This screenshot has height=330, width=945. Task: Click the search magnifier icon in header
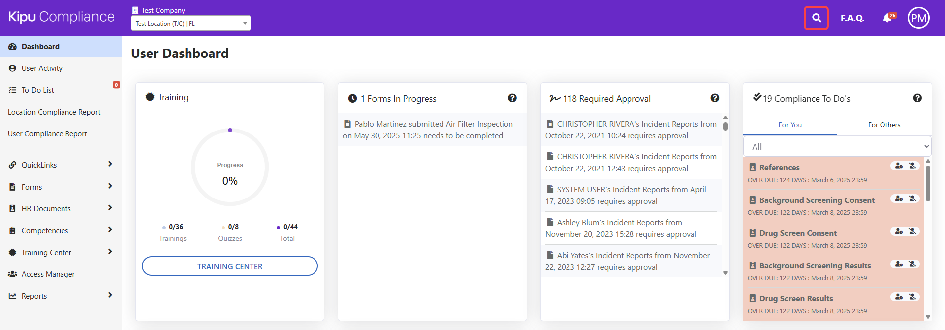click(816, 18)
